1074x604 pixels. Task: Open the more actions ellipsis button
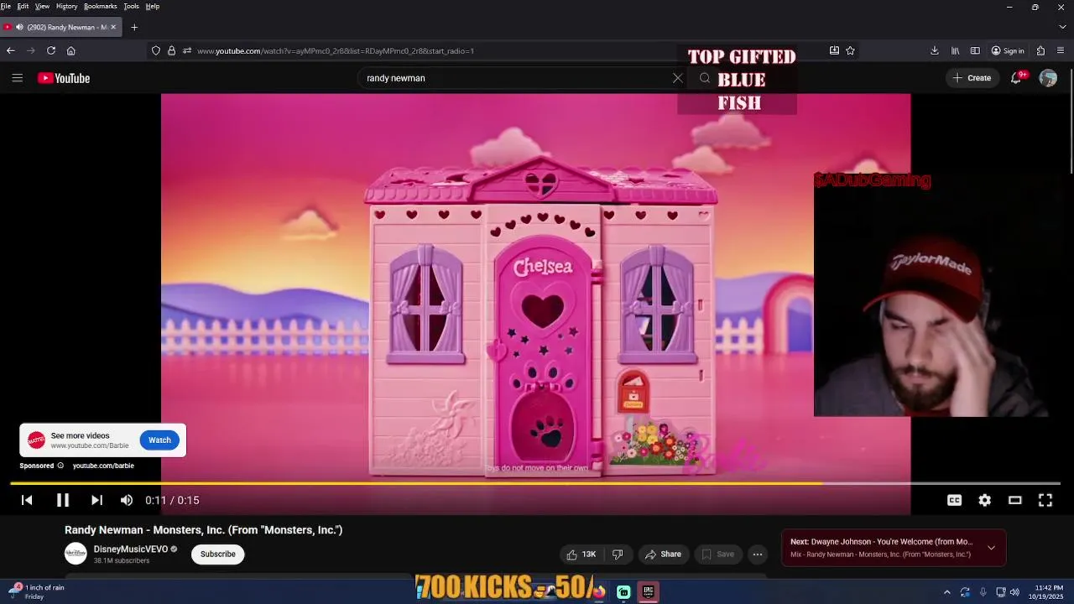click(x=758, y=554)
